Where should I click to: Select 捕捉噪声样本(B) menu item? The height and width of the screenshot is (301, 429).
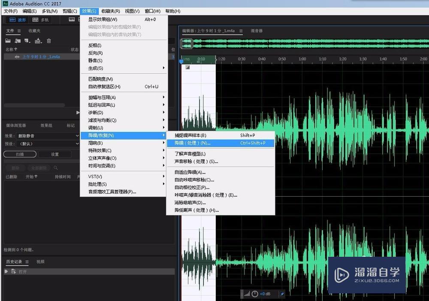coord(220,135)
